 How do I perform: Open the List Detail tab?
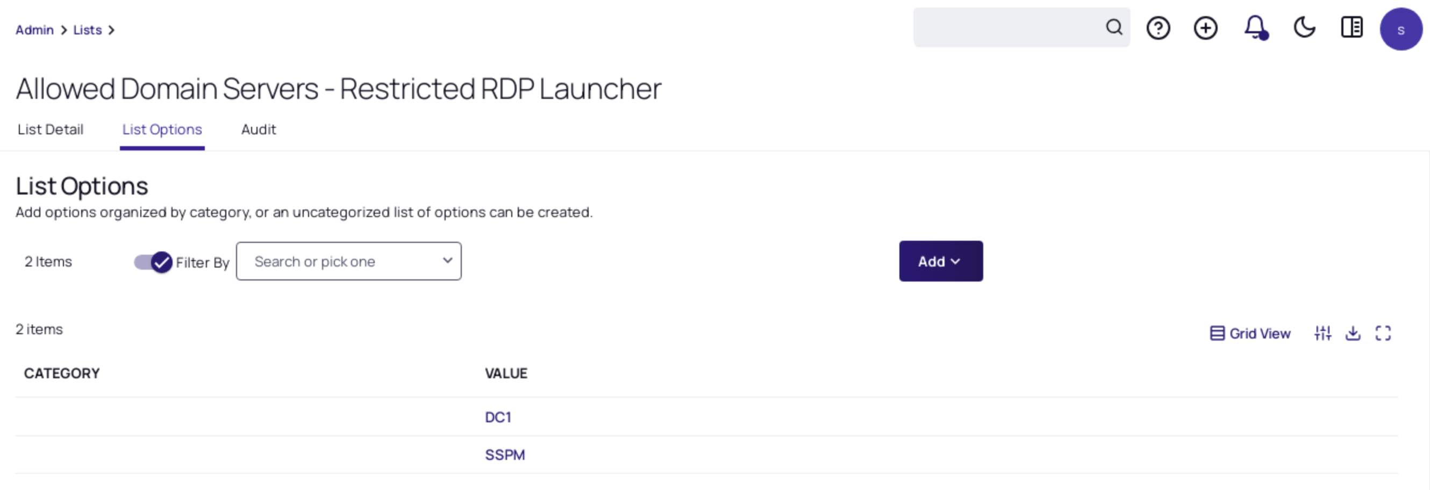click(x=51, y=129)
